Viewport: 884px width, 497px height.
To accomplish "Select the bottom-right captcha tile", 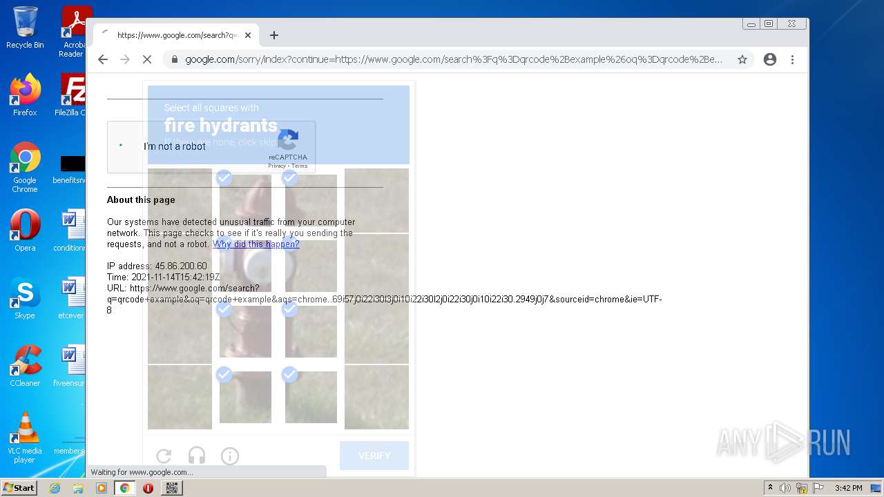I will point(376,398).
